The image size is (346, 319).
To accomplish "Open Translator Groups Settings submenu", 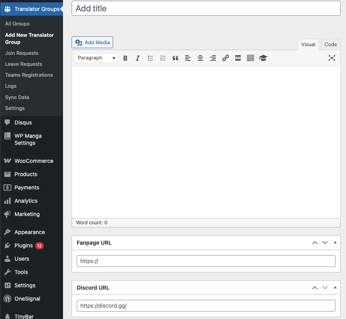I will click(15, 108).
